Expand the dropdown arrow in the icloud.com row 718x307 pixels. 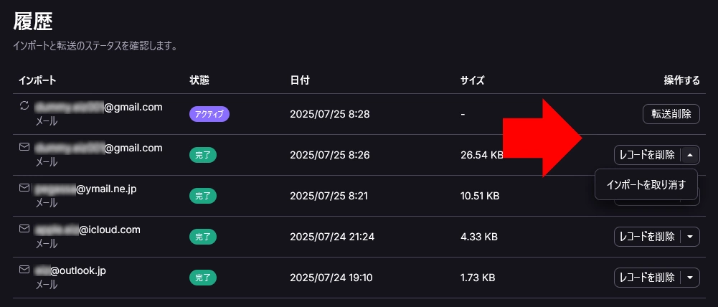coord(690,237)
